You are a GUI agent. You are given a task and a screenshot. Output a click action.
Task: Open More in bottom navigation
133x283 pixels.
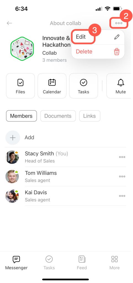[x=114, y=263]
